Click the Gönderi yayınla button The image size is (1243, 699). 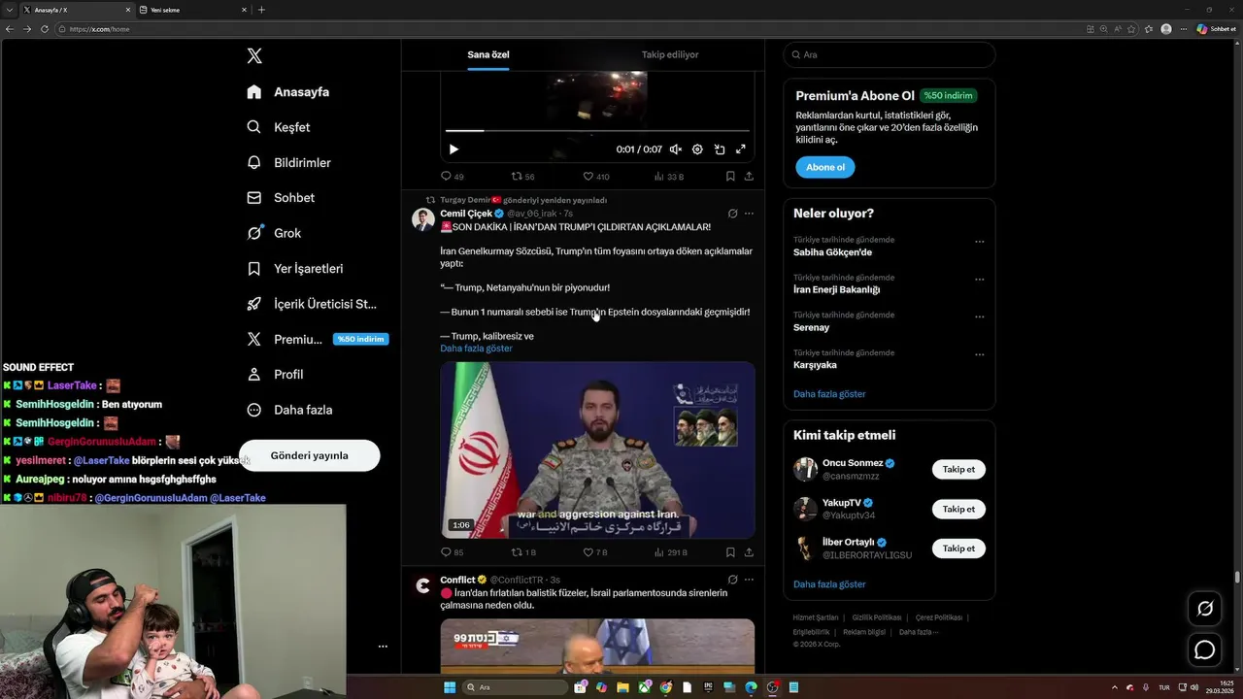309,455
